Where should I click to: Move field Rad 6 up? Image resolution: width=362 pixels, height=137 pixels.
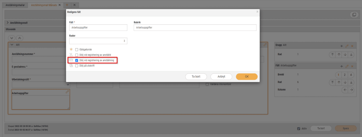[x=339, y=82]
